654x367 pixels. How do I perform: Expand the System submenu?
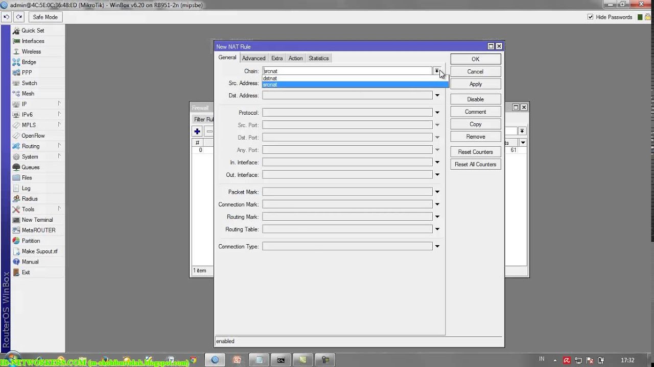pyautogui.click(x=59, y=156)
